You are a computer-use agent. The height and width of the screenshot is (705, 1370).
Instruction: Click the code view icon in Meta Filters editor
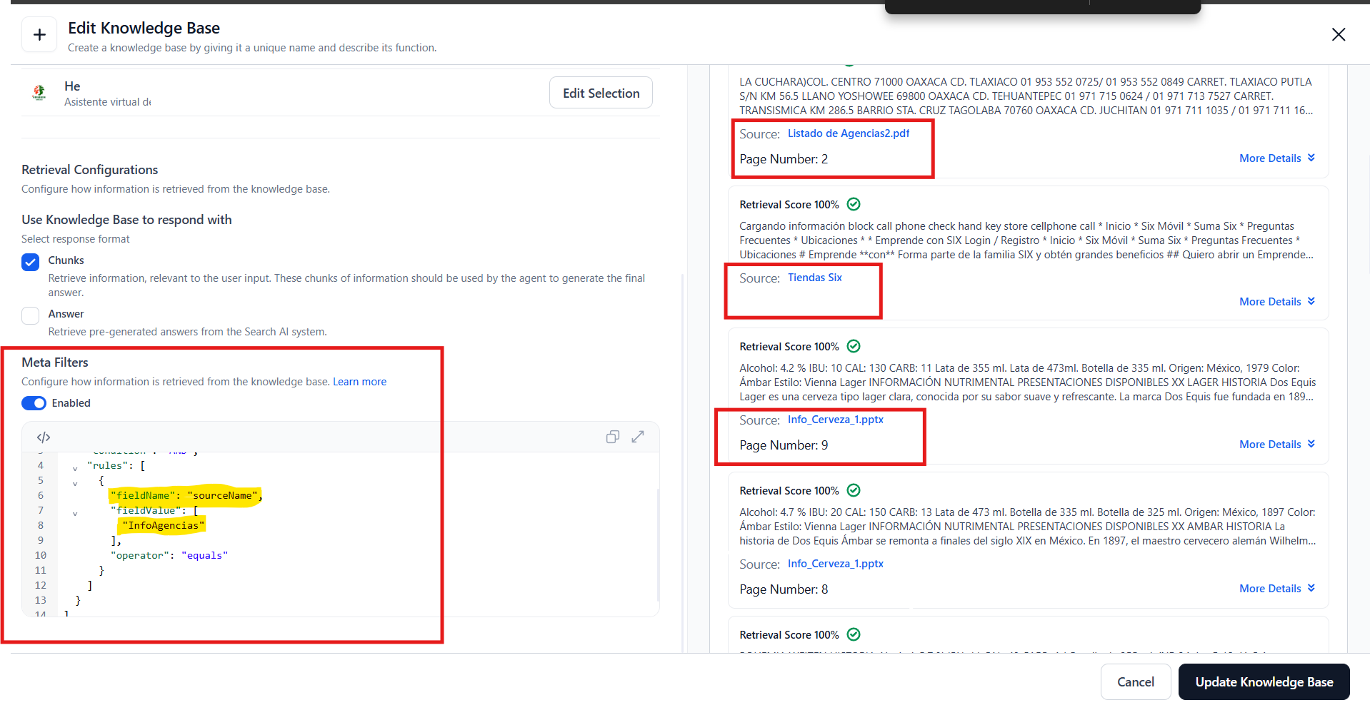[x=44, y=437]
